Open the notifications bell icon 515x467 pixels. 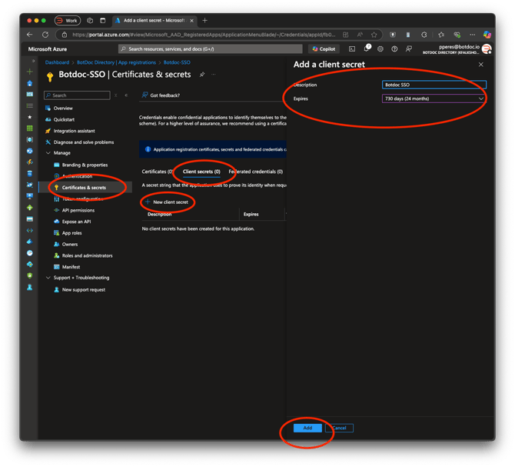click(367, 49)
